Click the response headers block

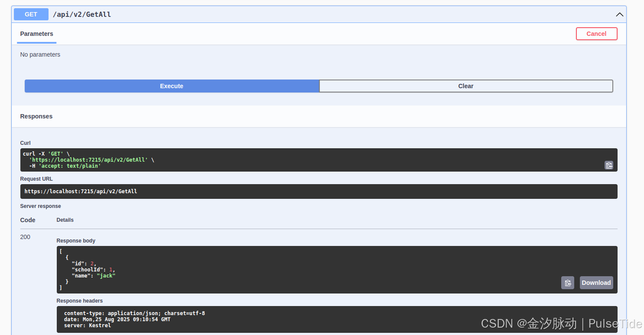point(337,319)
